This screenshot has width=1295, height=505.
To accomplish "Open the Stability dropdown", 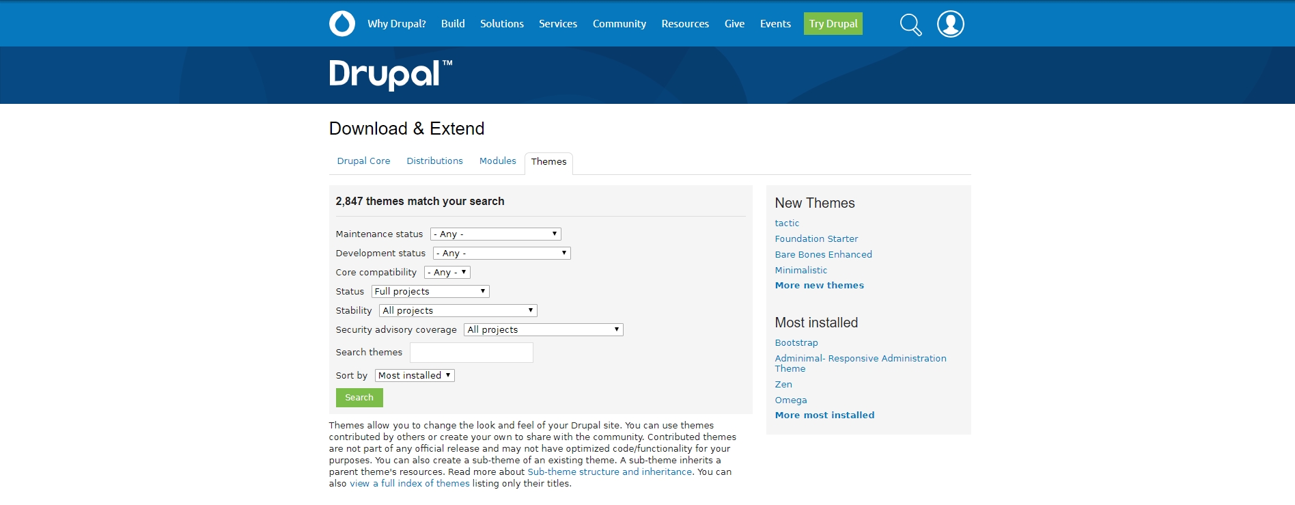I will [x=458, y=310].
